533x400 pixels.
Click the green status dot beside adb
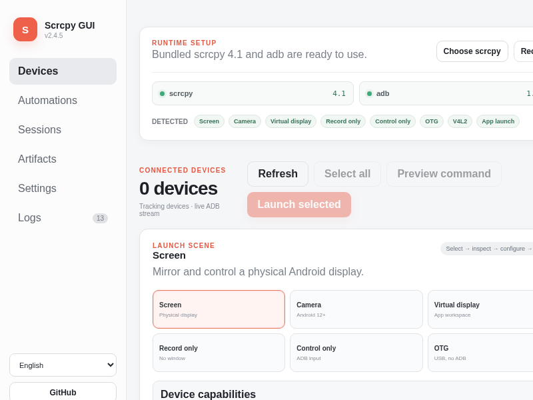pyautogui.click(x=369, y=93)
